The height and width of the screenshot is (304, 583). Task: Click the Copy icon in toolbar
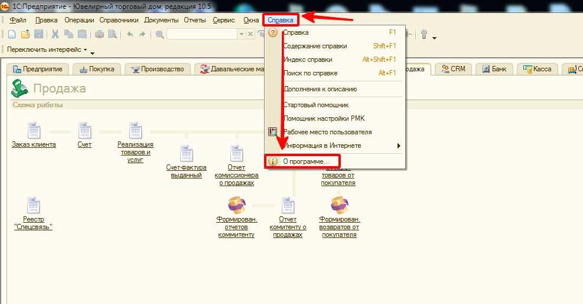pyautogui.click(x=69, y=35)
